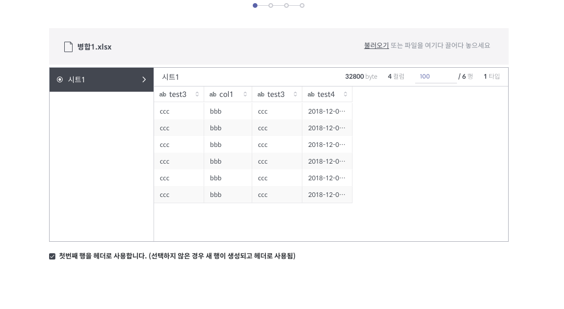Select the 시트1 sheet in sidebar

point(101,80)
